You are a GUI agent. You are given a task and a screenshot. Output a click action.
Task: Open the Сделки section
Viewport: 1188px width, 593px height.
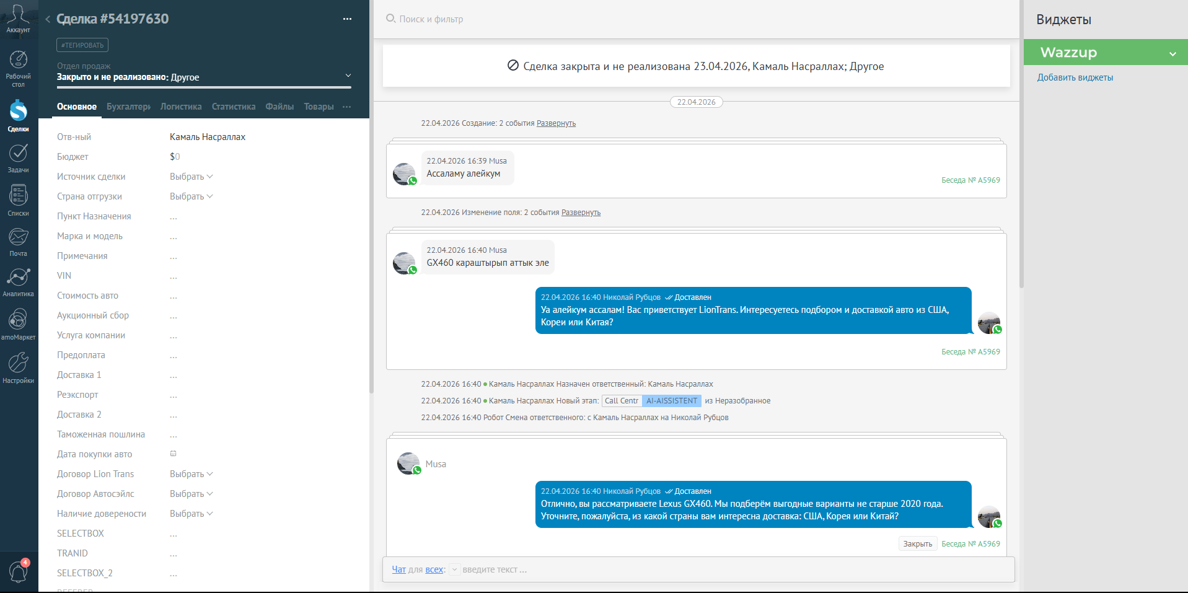pyautogui.click(x=18, y=116)
